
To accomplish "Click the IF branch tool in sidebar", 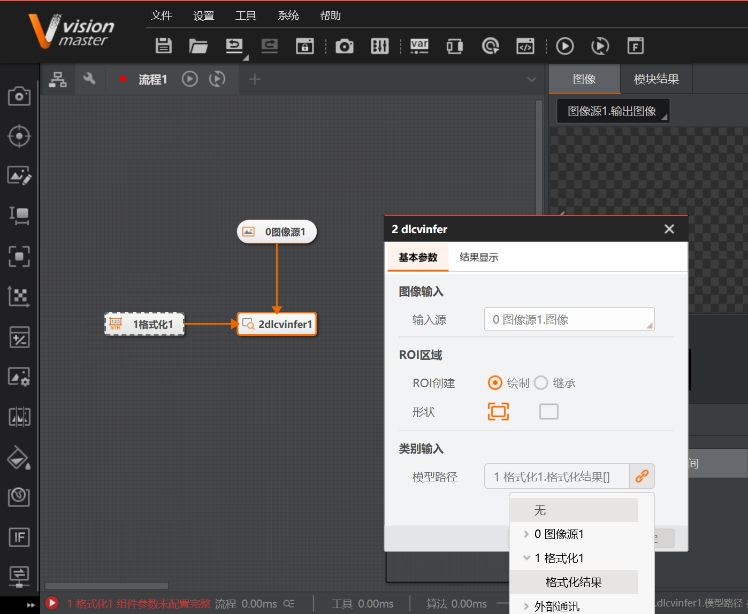I will [19, 537].
